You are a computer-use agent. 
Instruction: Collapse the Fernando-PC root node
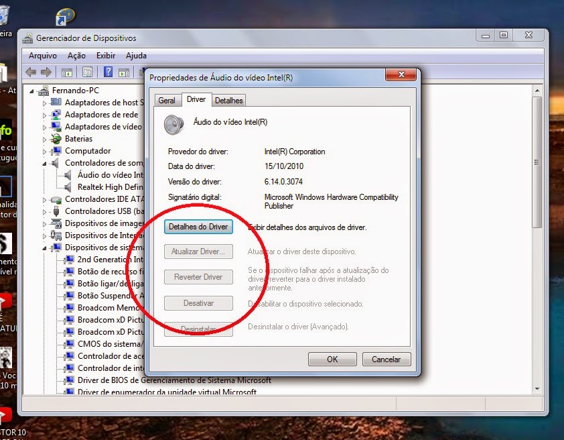(31, 91)
